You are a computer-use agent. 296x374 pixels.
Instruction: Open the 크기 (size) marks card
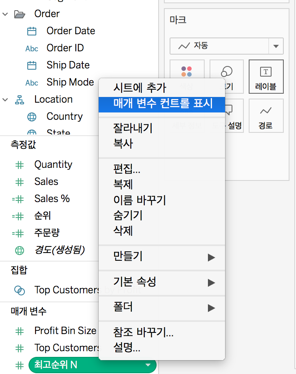click(x=227, y=77)
